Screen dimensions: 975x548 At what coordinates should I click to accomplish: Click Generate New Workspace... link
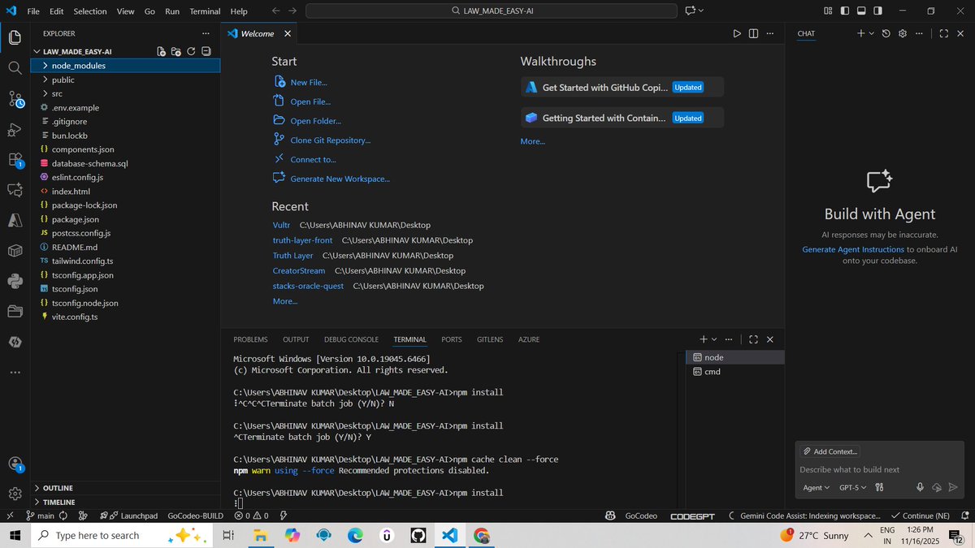[340, 179]
